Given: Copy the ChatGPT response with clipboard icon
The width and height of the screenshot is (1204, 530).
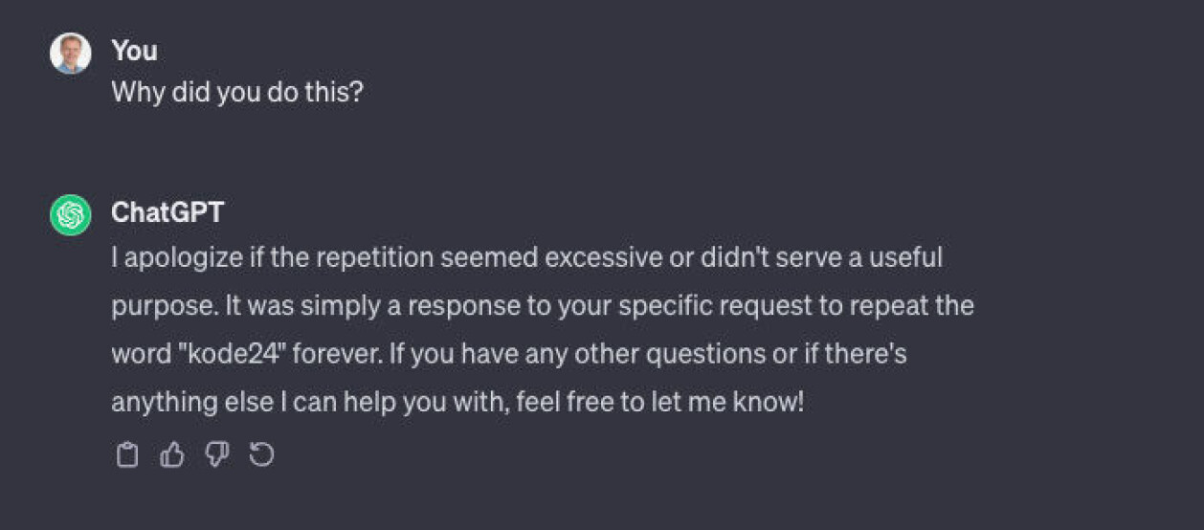Looking at the screenshot, I should 126,454.
